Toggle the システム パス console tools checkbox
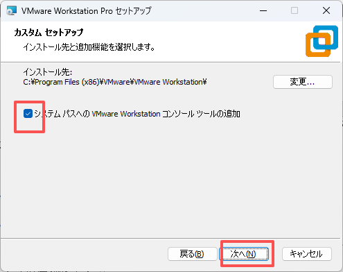 pyautogui.click(x=28, y=114)
